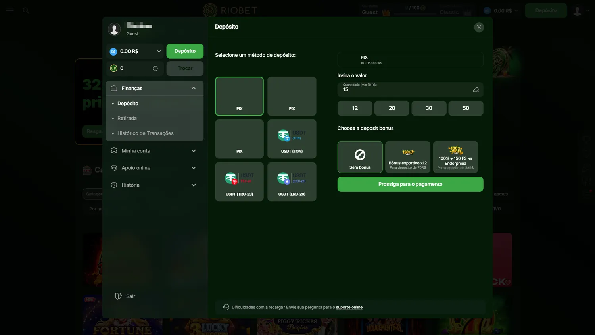The width and height of the screenshot is (595, 335).
Task: Choose the Bônus esportivo x12 option
Action: coord(408,157)
